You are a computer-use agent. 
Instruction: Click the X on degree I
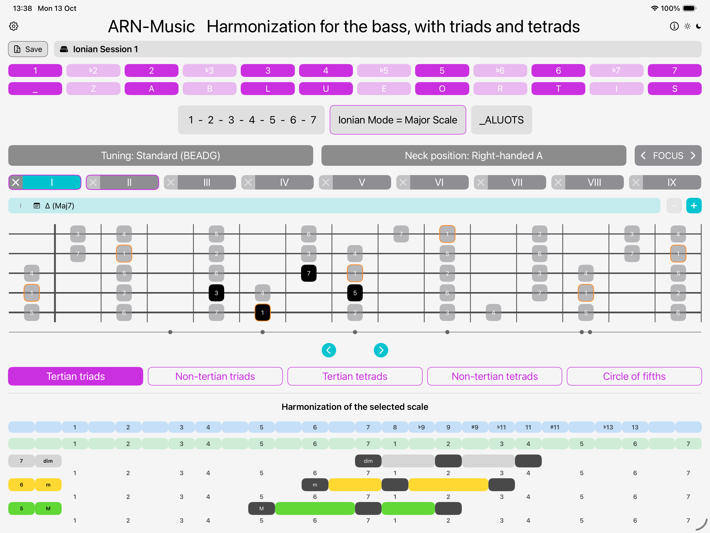[x=16, y=183]
